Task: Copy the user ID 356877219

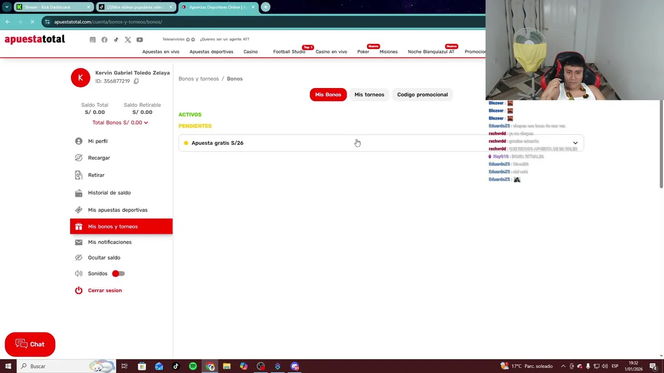Action: [x=136, y=81]
